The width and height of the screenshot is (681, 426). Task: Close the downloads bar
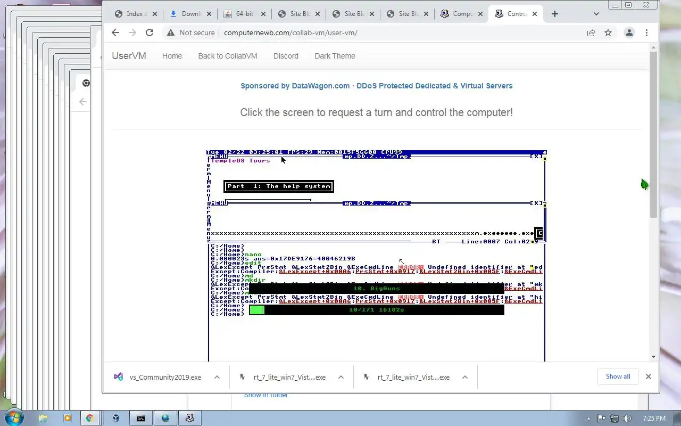pyautogui.click(x=649, y=376)
